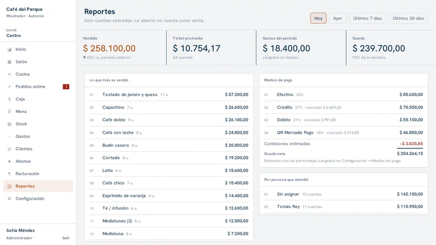This screenshot has height=245, width=436.
Task: Click Salir to log out
Action: pyautogui.click(x=66, y=238)
